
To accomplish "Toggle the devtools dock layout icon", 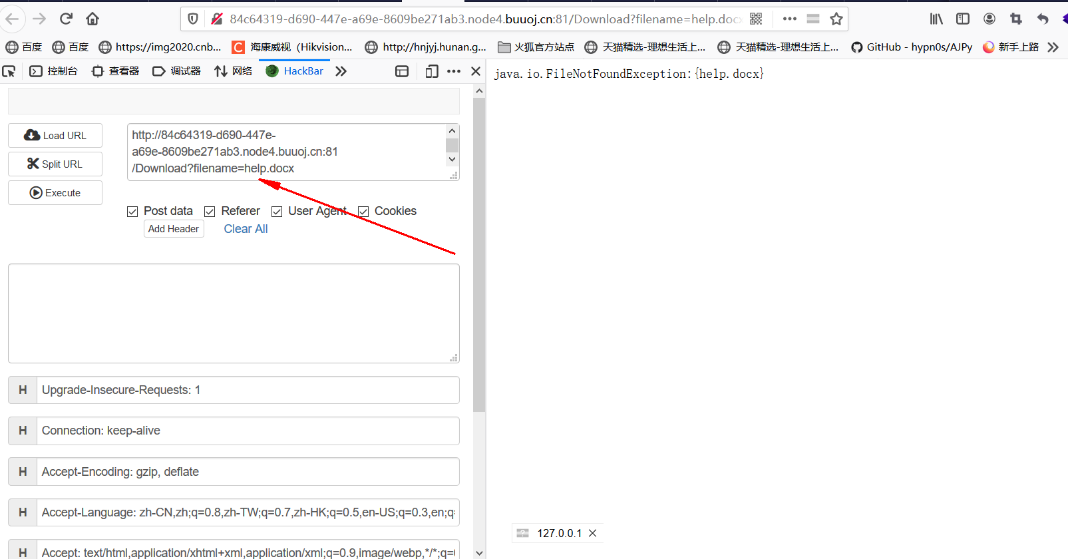I will click(x=402, y=71).
